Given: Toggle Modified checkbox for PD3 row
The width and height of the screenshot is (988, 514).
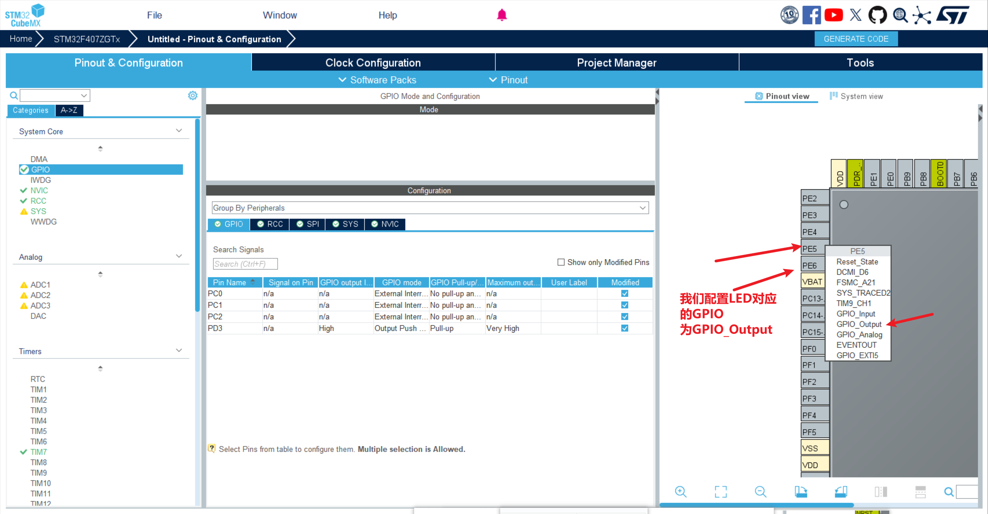Looking at the screenshot, I should [625, 328].
